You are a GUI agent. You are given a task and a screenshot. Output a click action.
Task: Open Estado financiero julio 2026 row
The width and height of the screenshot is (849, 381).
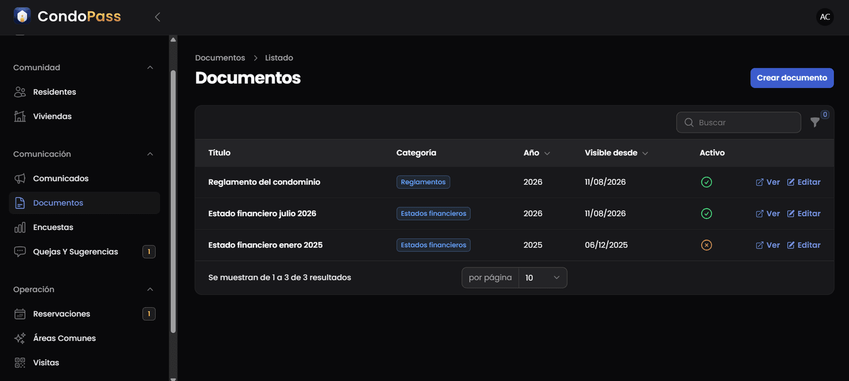514,214
